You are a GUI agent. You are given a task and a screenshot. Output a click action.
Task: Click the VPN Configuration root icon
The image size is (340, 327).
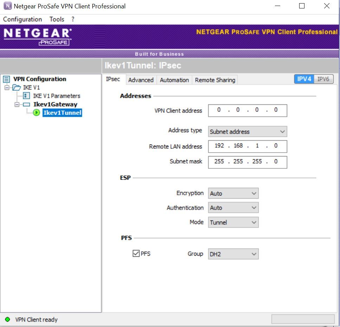6,79
